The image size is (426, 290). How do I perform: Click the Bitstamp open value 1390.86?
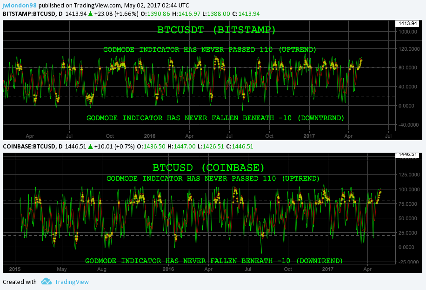(x=159, y=13)
